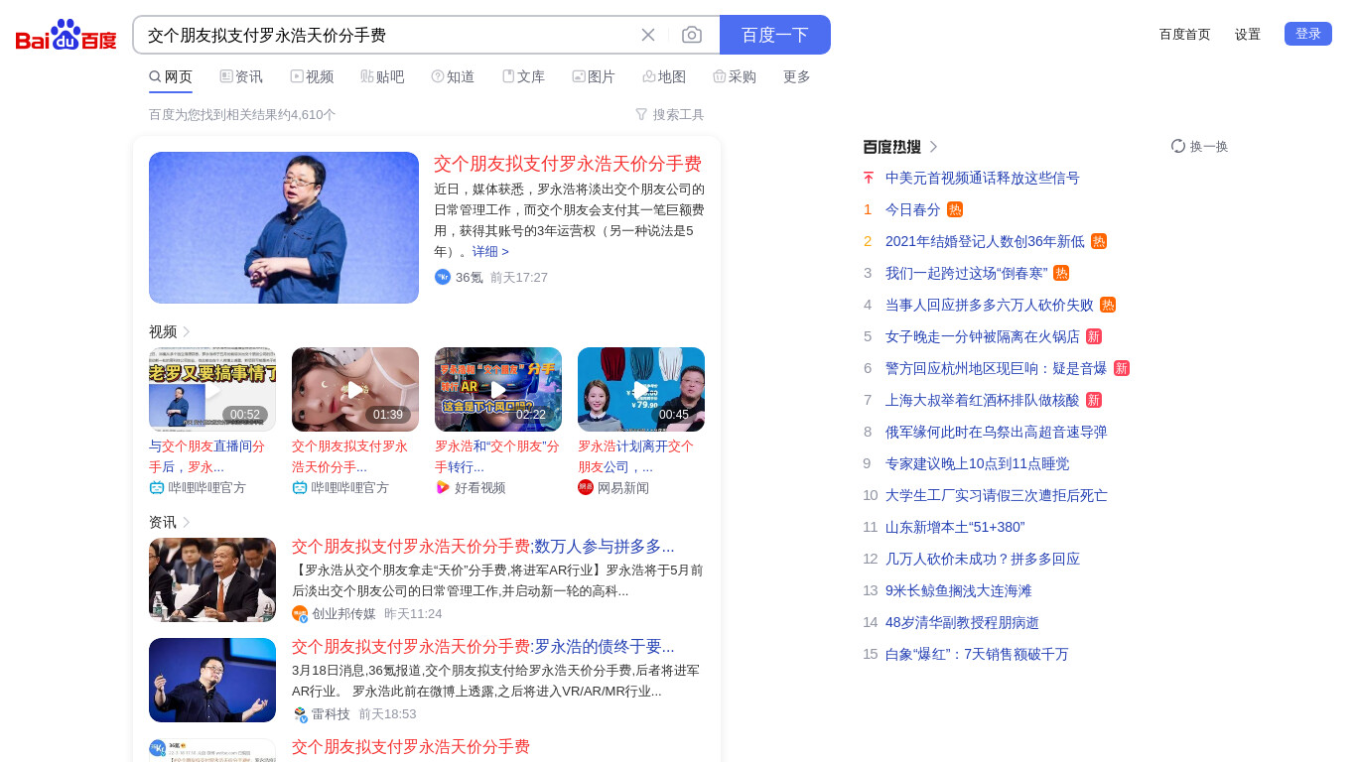Play the 02:22 video thumbnail

[x=498, y=389]
